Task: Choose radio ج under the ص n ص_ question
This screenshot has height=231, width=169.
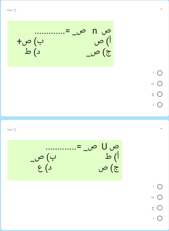Action: (x=160, y=94)
